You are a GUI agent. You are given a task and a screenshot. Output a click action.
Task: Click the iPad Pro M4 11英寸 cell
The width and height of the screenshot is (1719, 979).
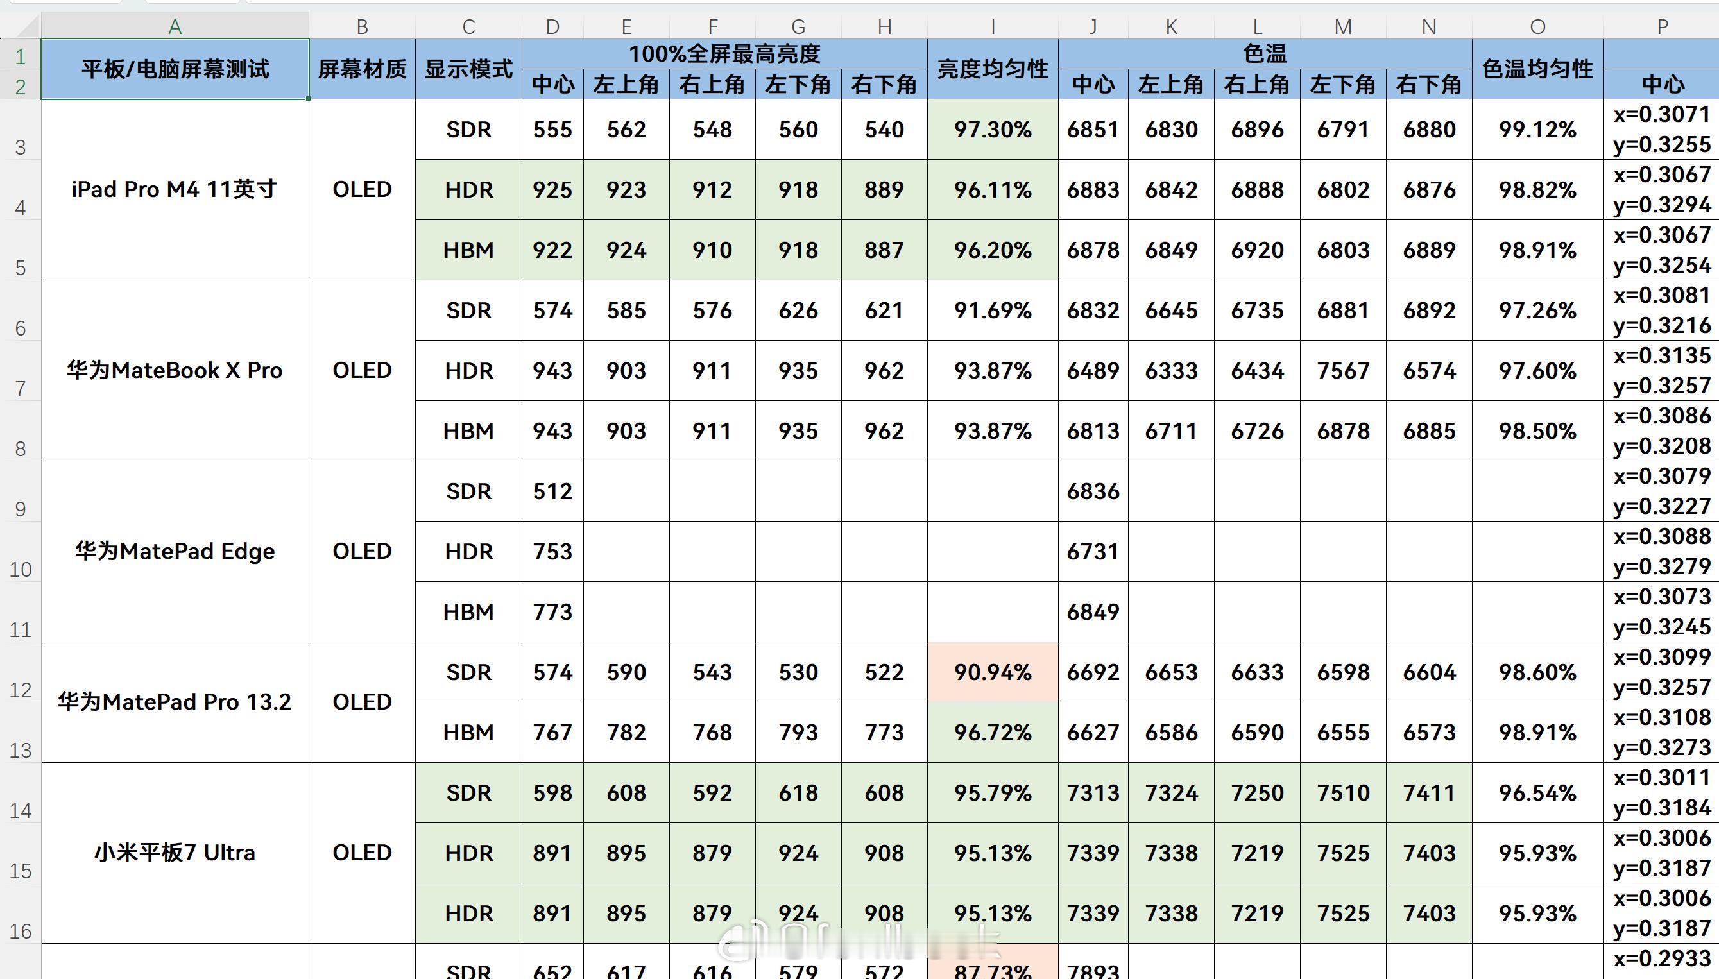174,190
